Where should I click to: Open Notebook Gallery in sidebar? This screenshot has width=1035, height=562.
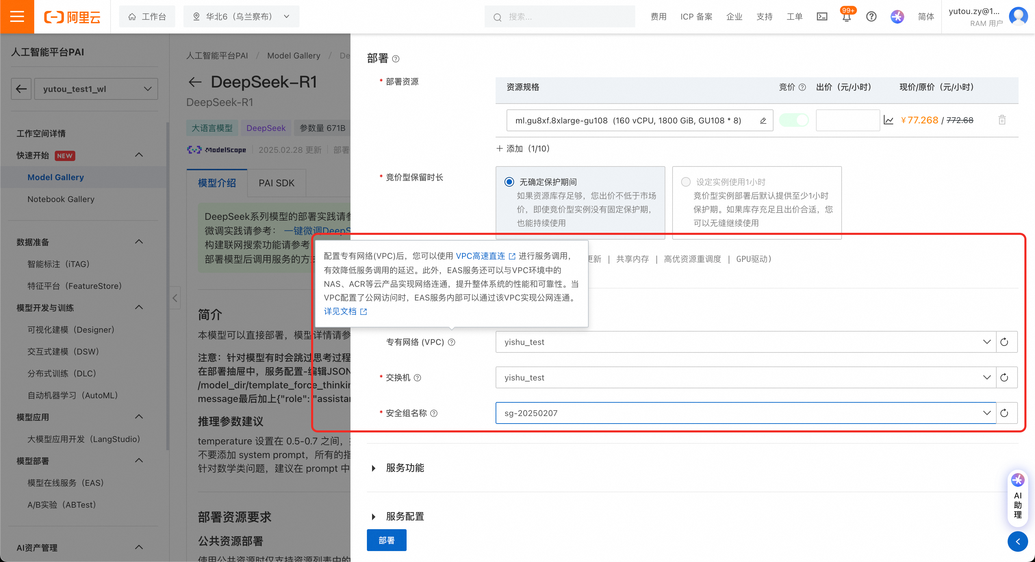(61, 199)
